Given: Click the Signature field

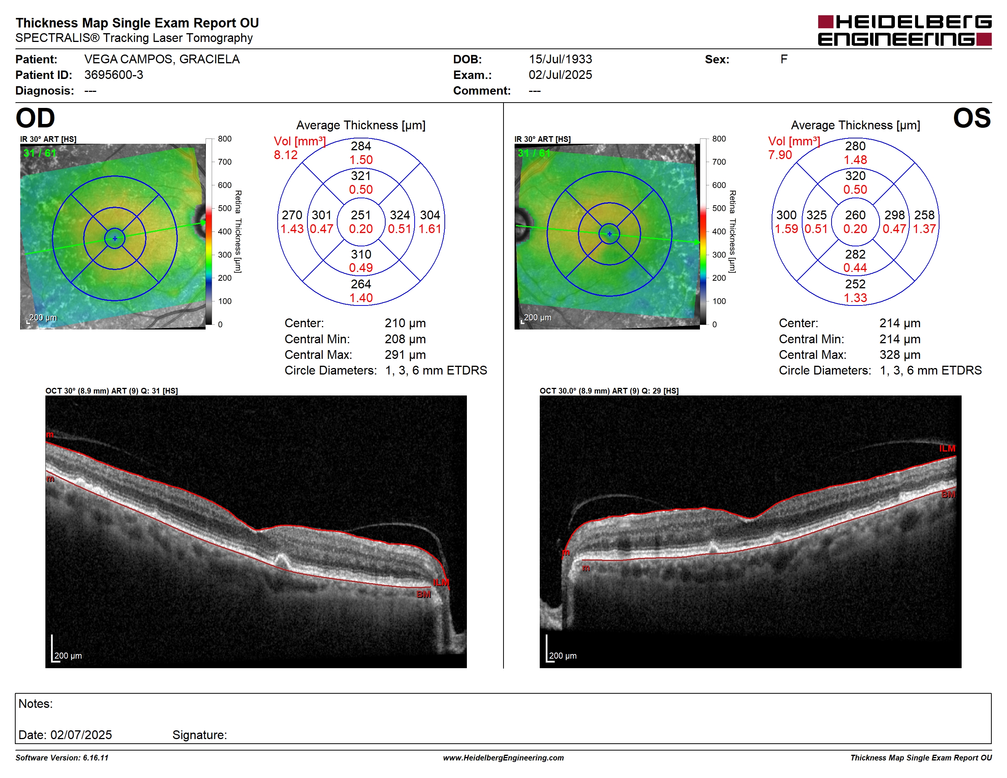Looking at the screenshot, I should (x=199, y=735).
